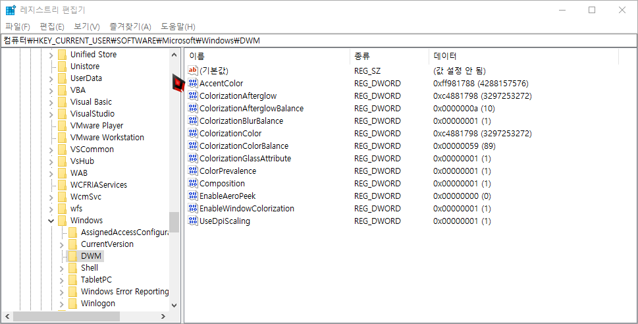Click the VisualStudio folder icon
Screen dimensions: 638x324
pos(62,114)
